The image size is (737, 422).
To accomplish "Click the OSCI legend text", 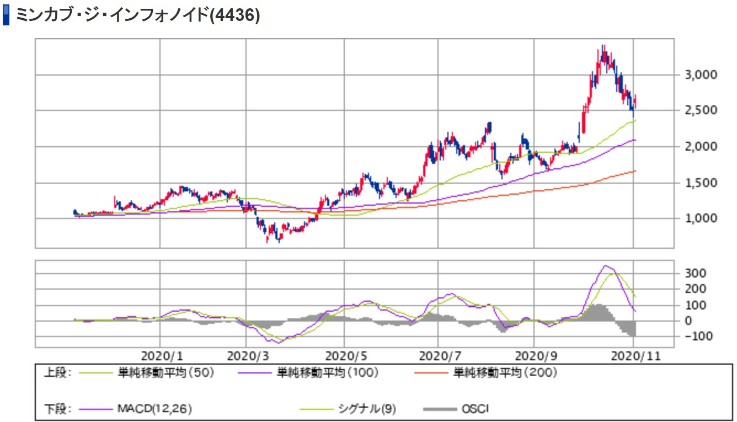I will [x=476, y=409].
